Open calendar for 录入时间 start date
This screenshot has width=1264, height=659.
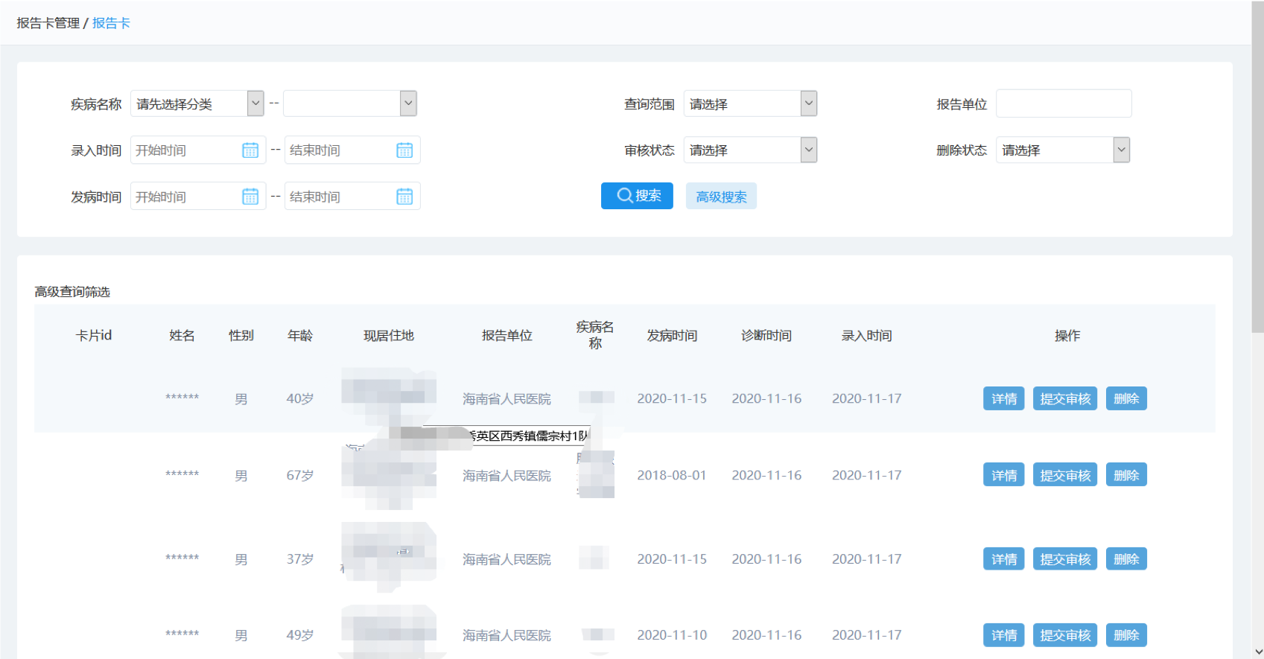[250, 150]
